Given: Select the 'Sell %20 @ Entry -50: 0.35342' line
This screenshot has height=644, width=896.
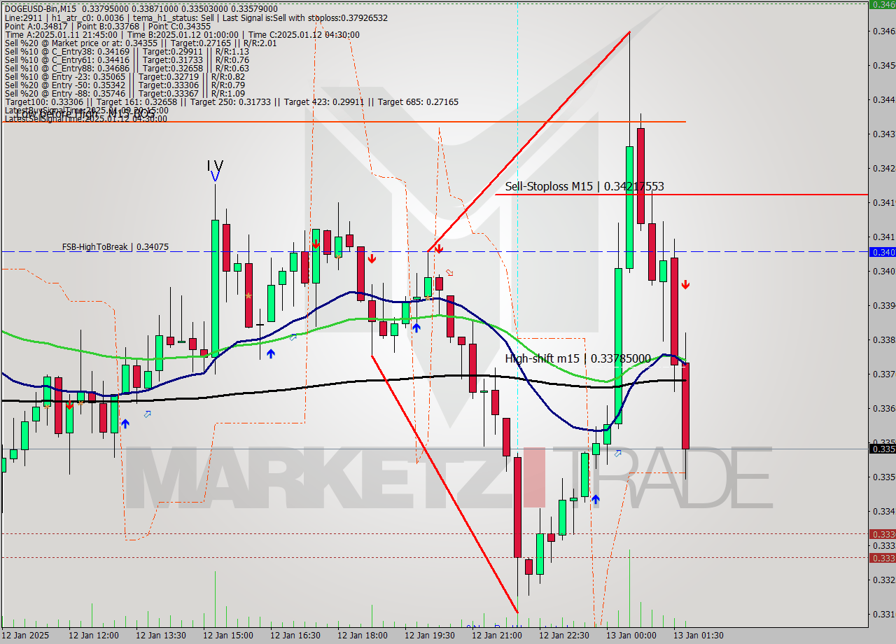Looking at the screenshot, I should point(125,85).
